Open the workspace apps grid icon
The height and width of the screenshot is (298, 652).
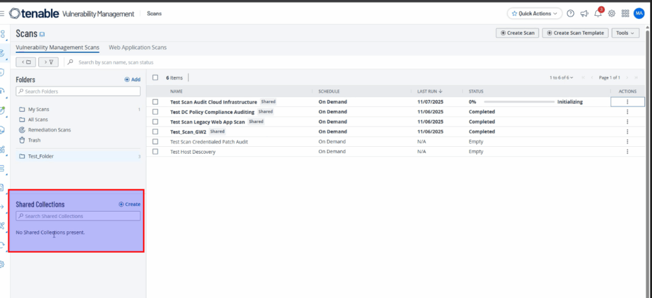625,13
